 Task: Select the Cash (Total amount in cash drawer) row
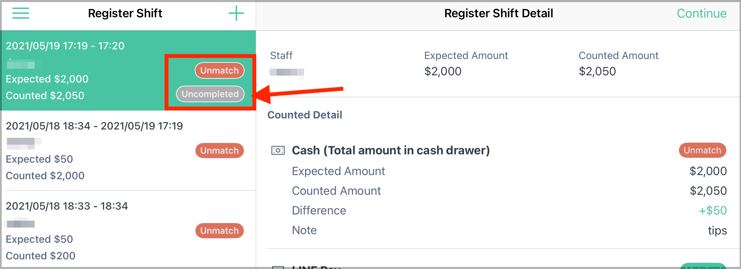[499, 151]
